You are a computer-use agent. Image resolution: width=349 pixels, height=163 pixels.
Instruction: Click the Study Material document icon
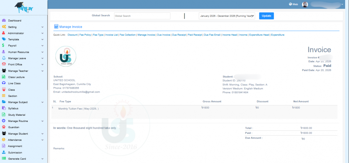coord(4,115)
